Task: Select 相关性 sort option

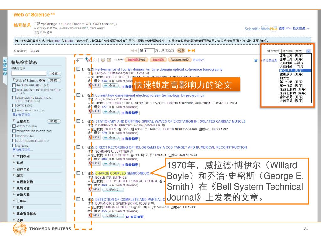Action: (295, 78)
